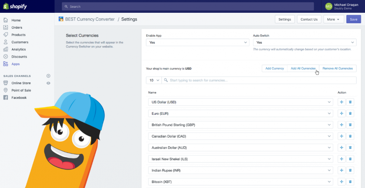Delete the British Pound Sterling row

pos(350,125)
